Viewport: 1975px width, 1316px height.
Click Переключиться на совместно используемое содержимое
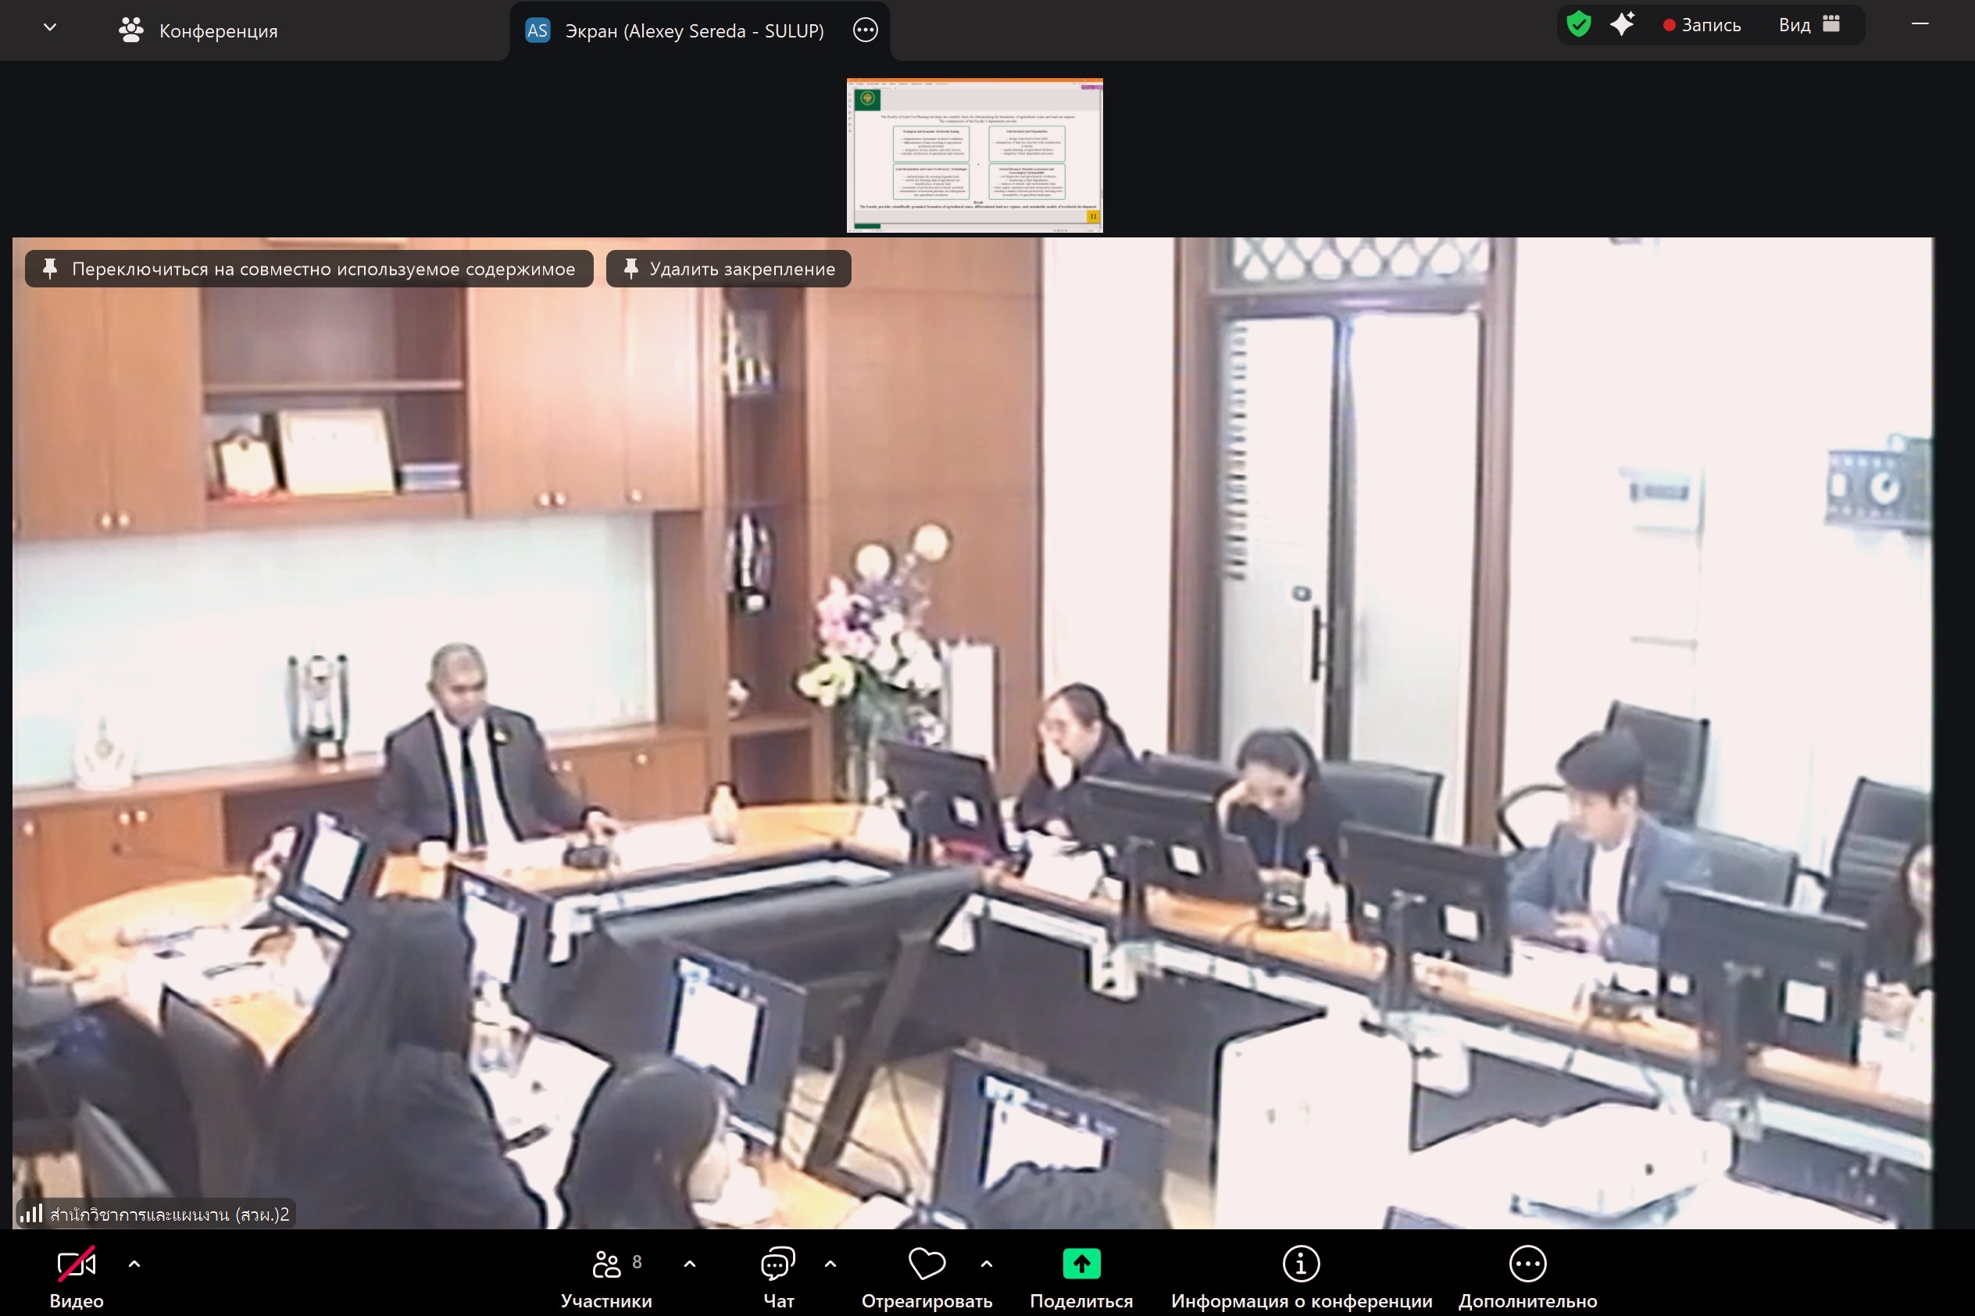point(309,269)
